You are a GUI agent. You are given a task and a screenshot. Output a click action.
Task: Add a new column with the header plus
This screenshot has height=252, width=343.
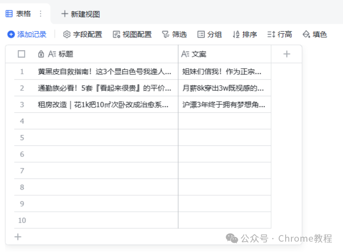click(286, 54)
